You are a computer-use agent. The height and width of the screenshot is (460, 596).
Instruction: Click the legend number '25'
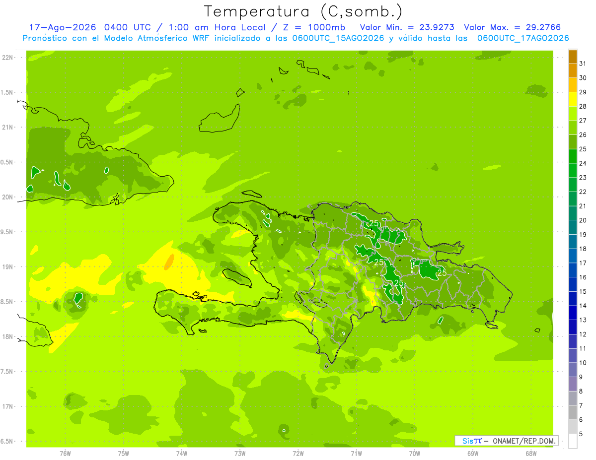click(583, 149)
